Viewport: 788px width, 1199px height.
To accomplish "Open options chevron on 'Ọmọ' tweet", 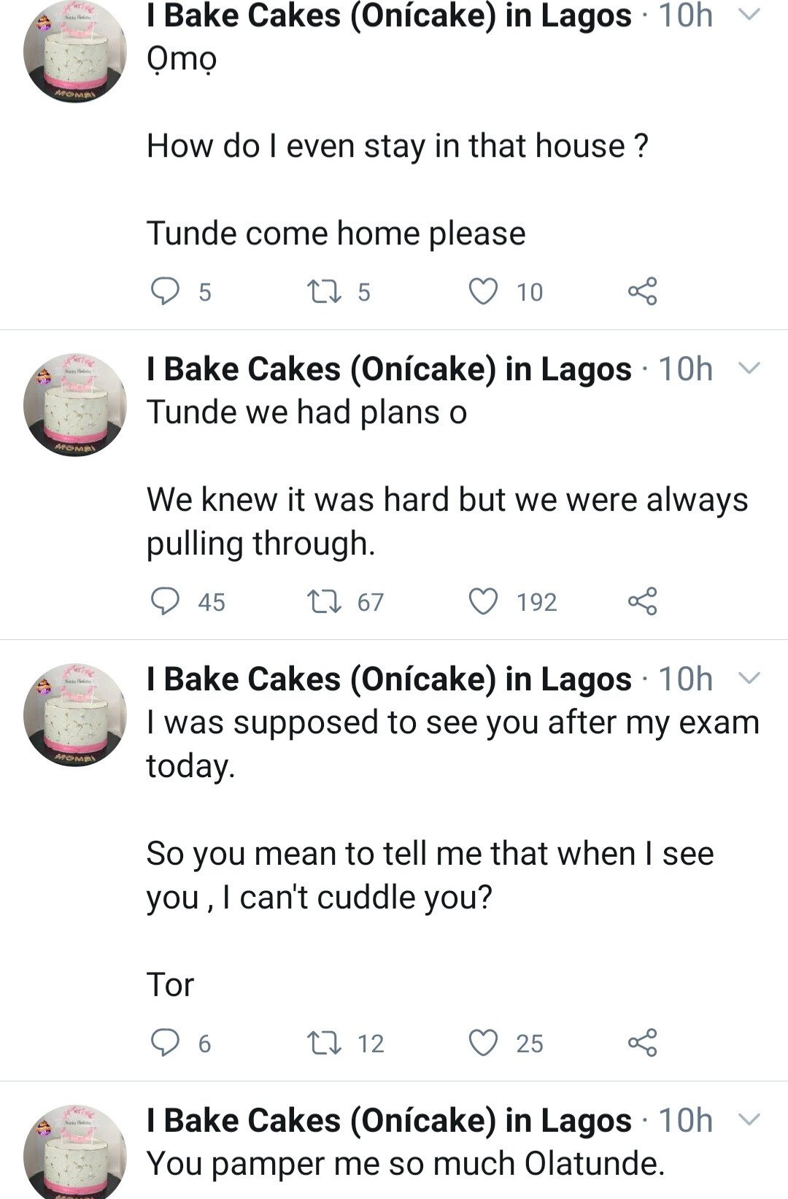I will [749, 15].
